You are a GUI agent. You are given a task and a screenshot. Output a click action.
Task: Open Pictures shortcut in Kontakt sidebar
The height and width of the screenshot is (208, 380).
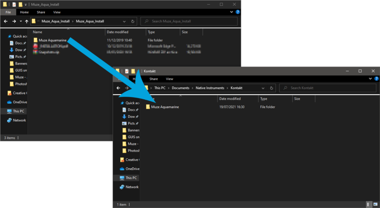131,123
